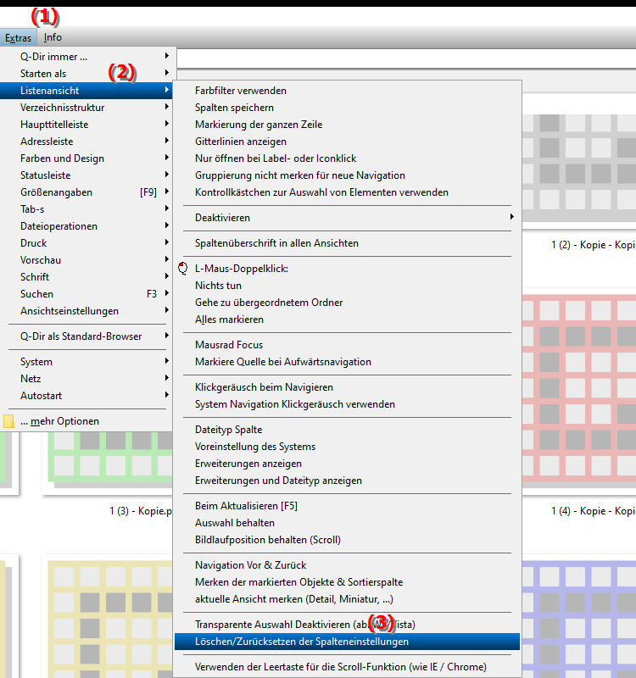Expand the Tab-s submenu

[x=86, y=209]
